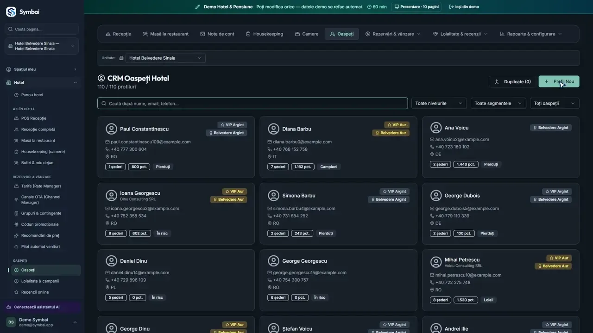Click the Profil Nou button

[559, 81]
